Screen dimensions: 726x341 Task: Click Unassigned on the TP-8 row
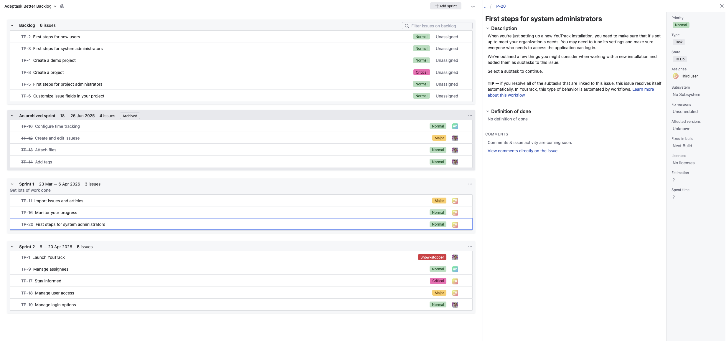tap(447, 72)
